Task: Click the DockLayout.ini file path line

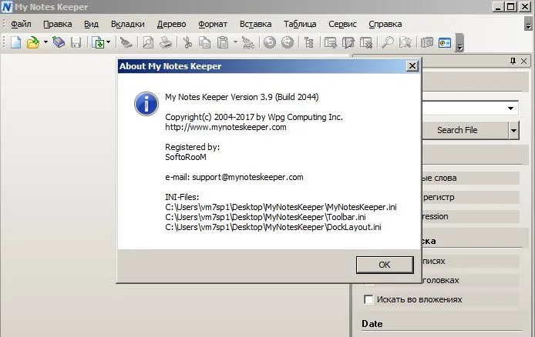Action: click(x=274, y=227)
